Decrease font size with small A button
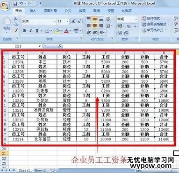The image size is (179, 173). [79, 21]
